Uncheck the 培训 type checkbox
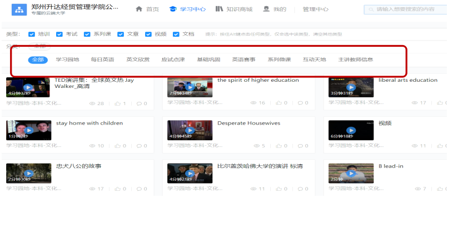The width and height of the screenshot is (453, 227). coord(32,34)
